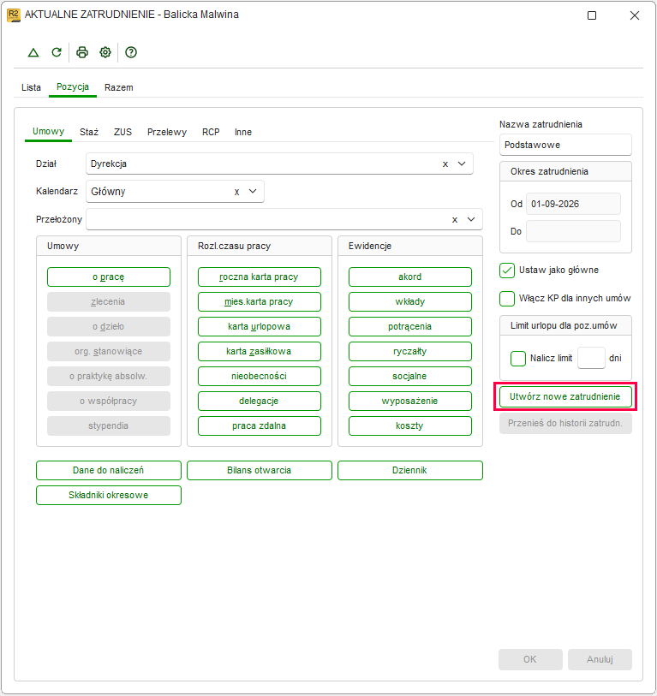The height and width of the screenshot is (696, 657).
Task: Click the disabled o dzieło button
Action: [x=109, y=327]
